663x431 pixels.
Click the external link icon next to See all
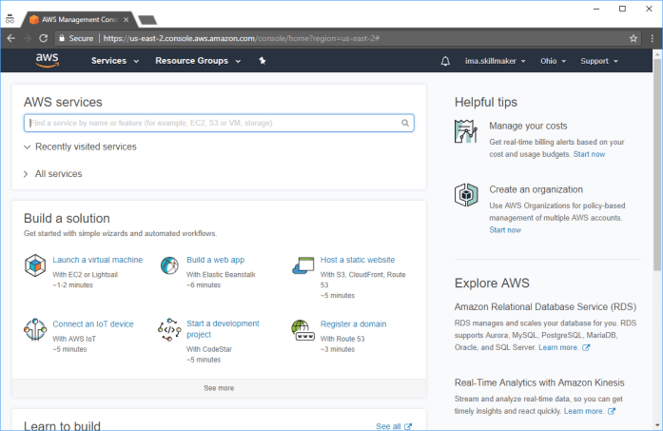tap(408, 426)
